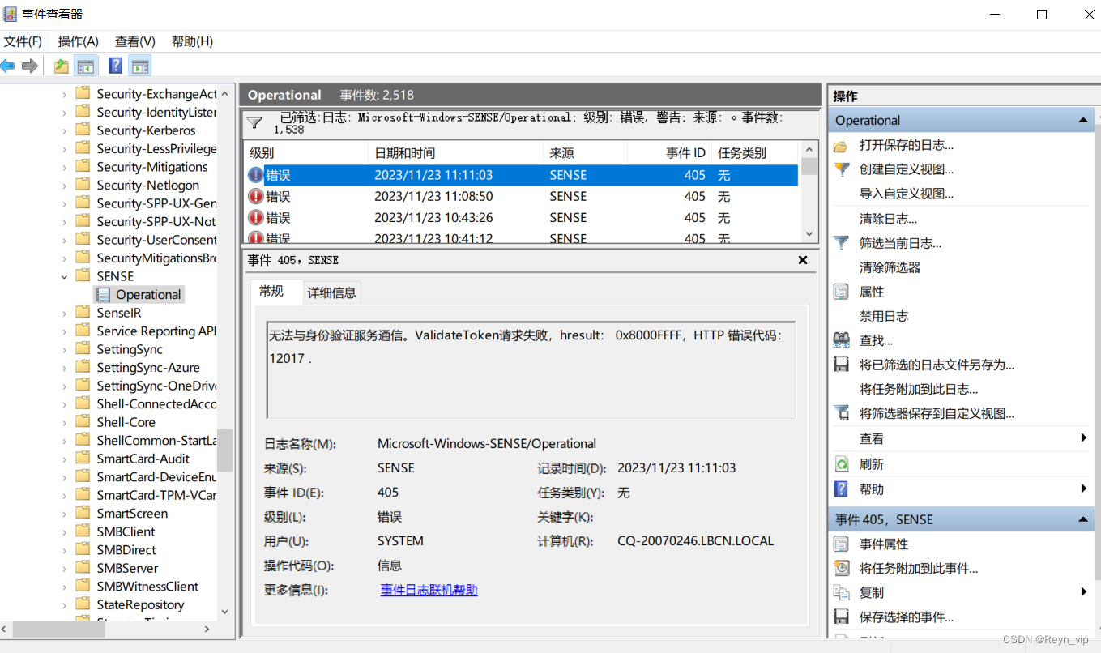The height and width of the screenshot is (653, 1101).
Task: Expand the Security-Kerberos tree node
Action: 65,130
